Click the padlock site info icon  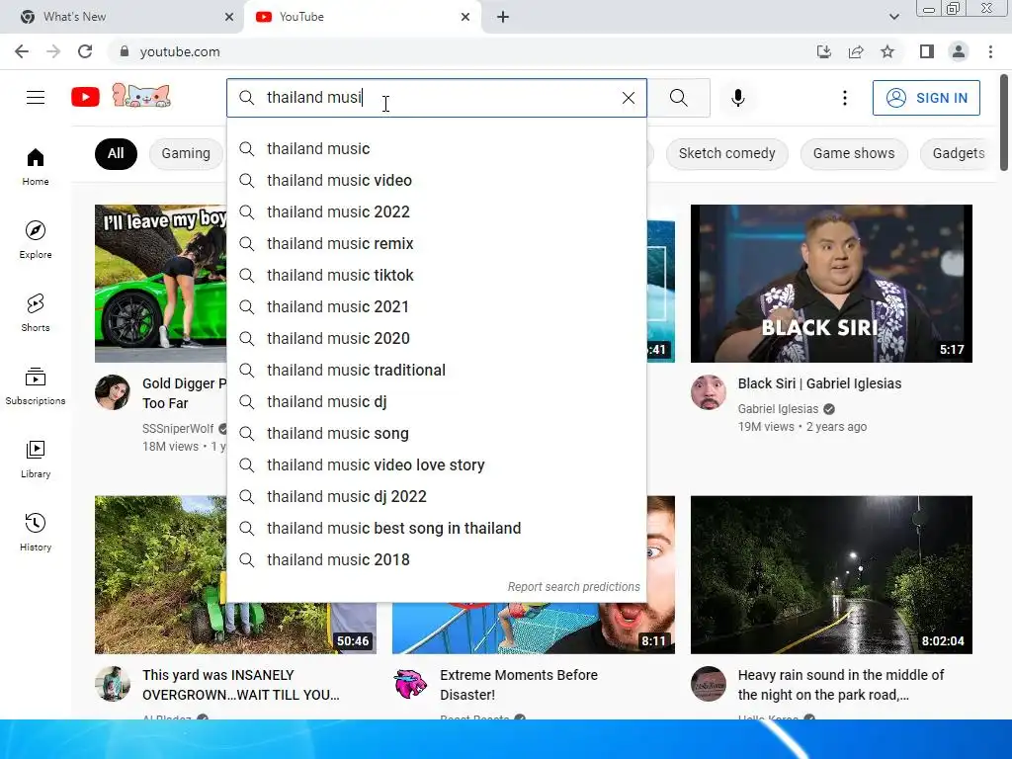click(125, 51)
